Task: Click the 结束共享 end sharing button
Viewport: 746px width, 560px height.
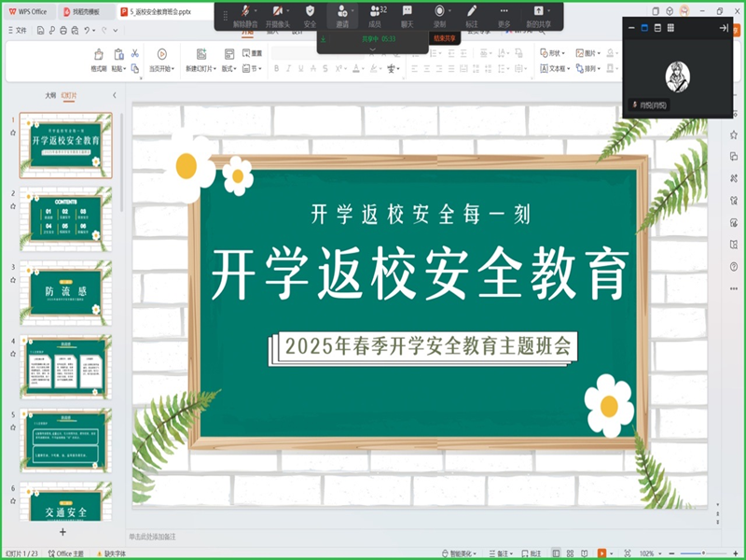Action: (445, 38)
